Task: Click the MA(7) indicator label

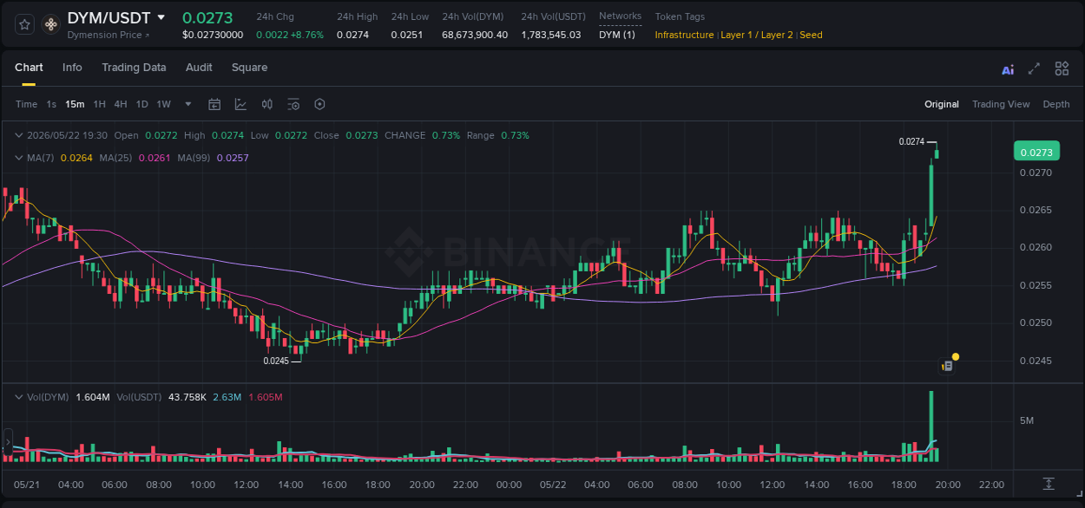Action: (x=41, y=158)
